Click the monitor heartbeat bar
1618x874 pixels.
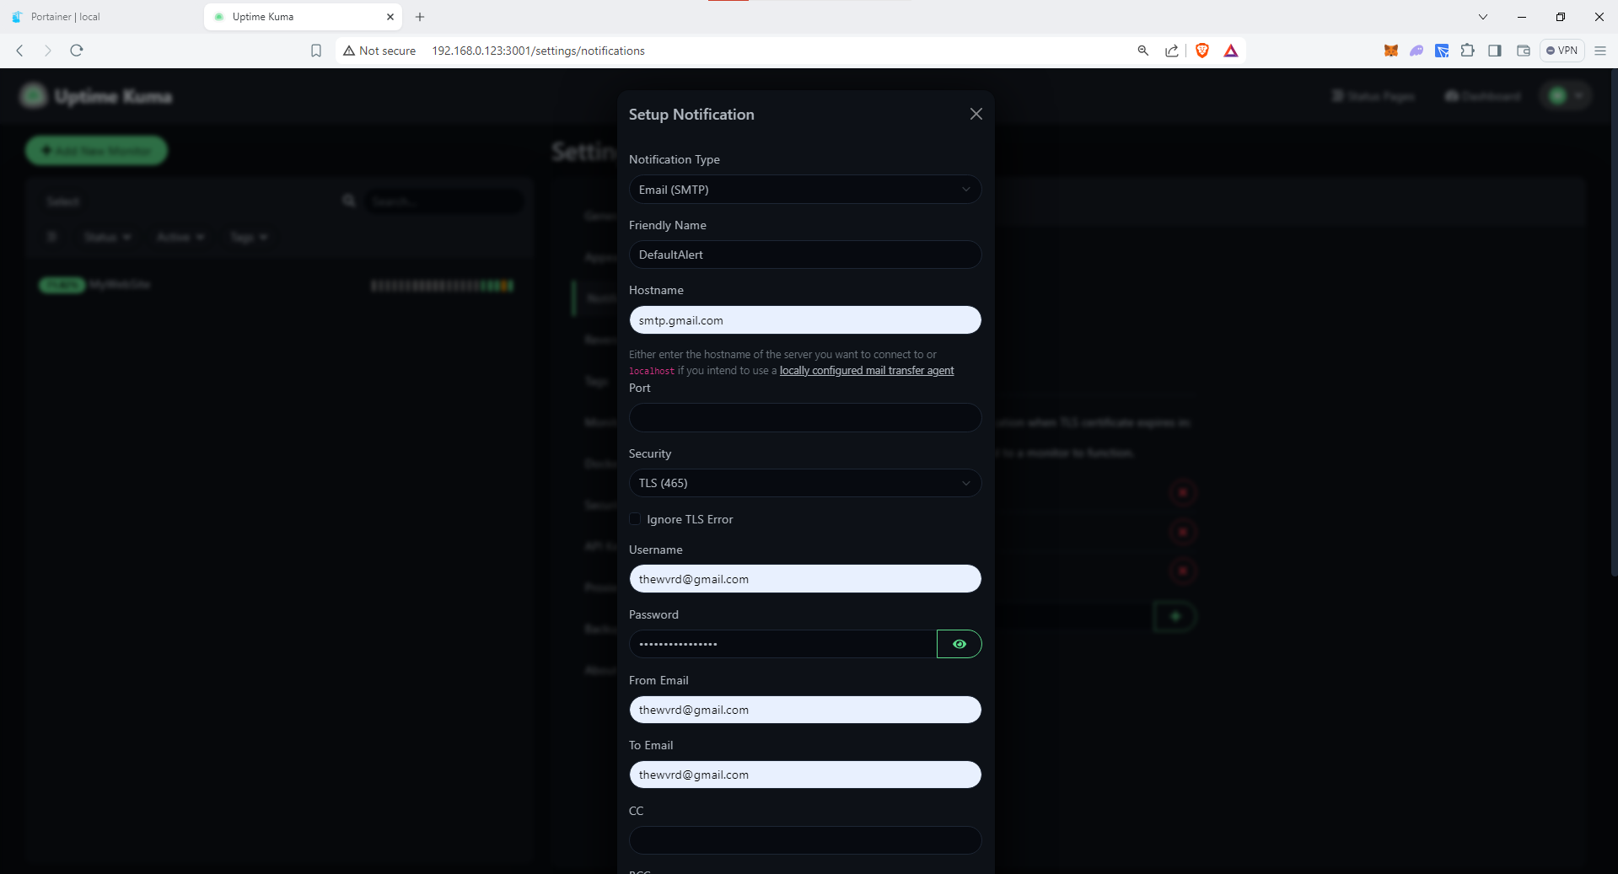[443, 286]
